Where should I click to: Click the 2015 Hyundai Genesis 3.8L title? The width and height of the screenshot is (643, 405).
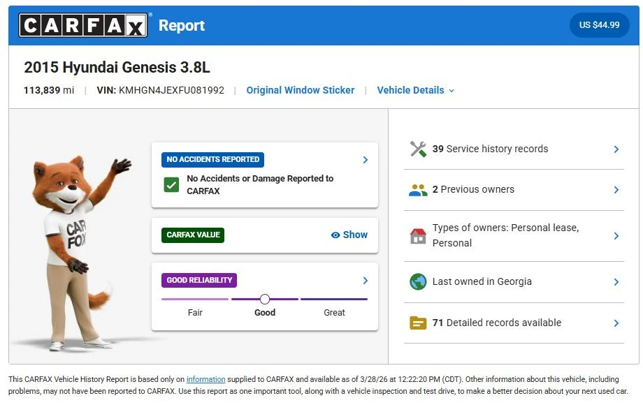[117, 67]
